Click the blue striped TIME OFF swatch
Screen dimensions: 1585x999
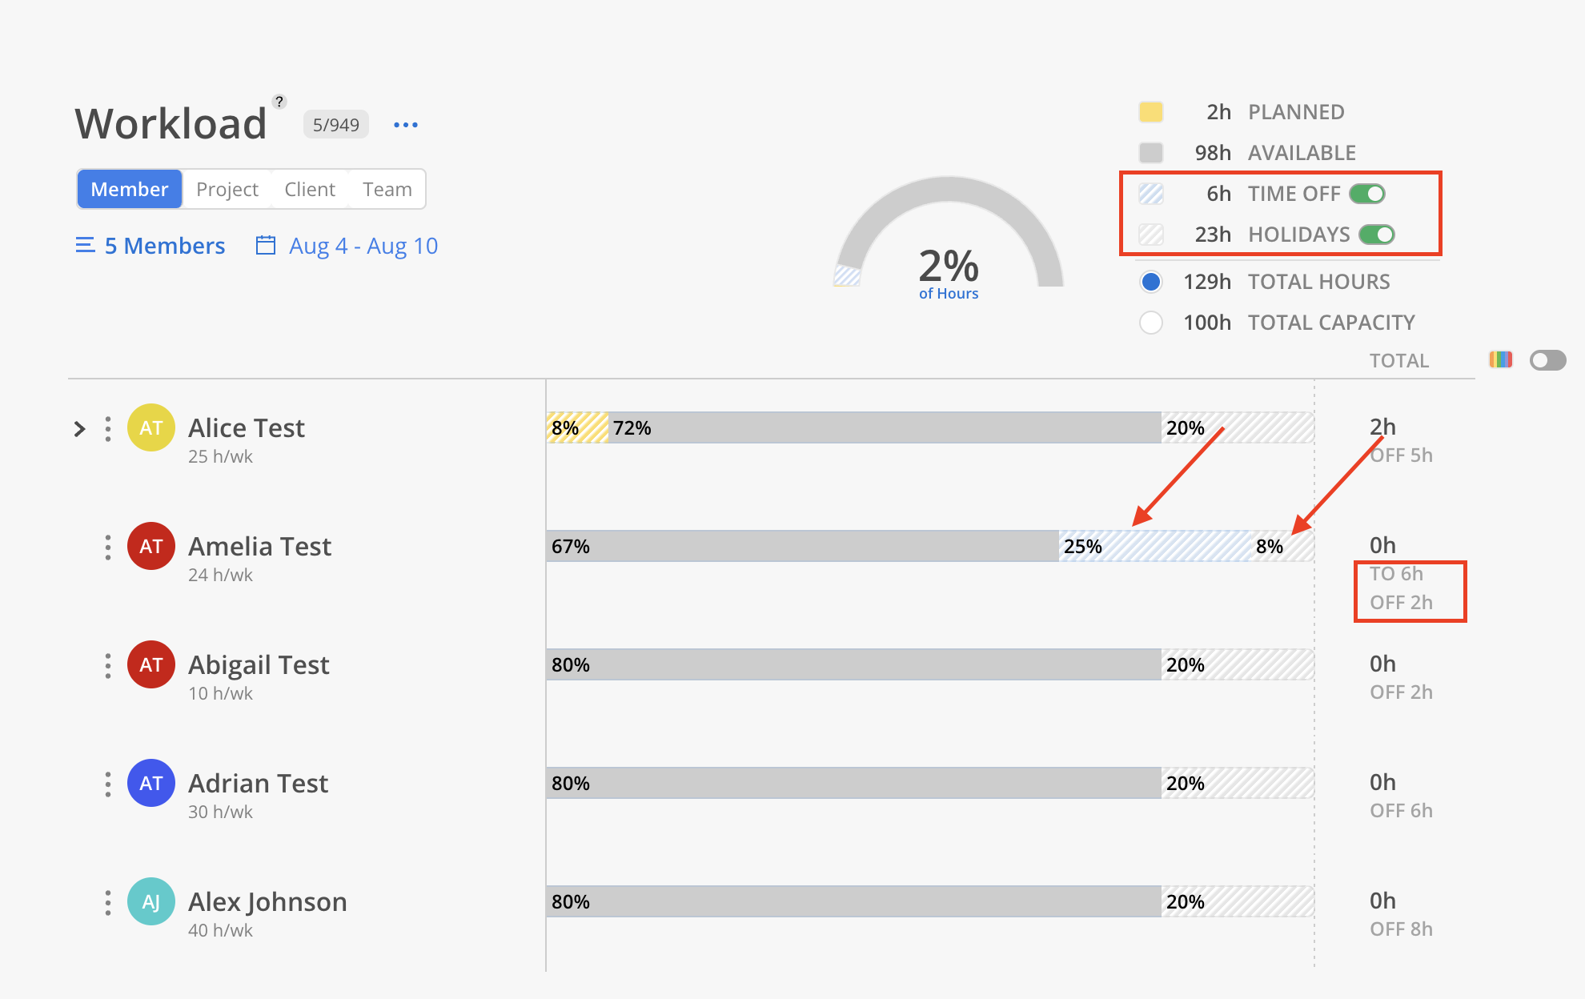point(1151,194)
